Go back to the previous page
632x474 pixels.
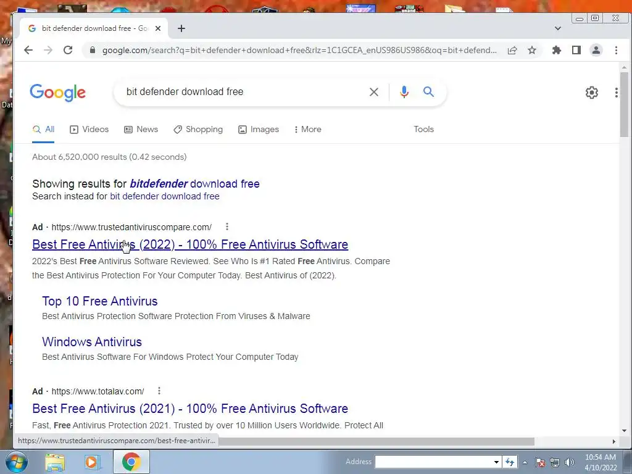[28, 50]
